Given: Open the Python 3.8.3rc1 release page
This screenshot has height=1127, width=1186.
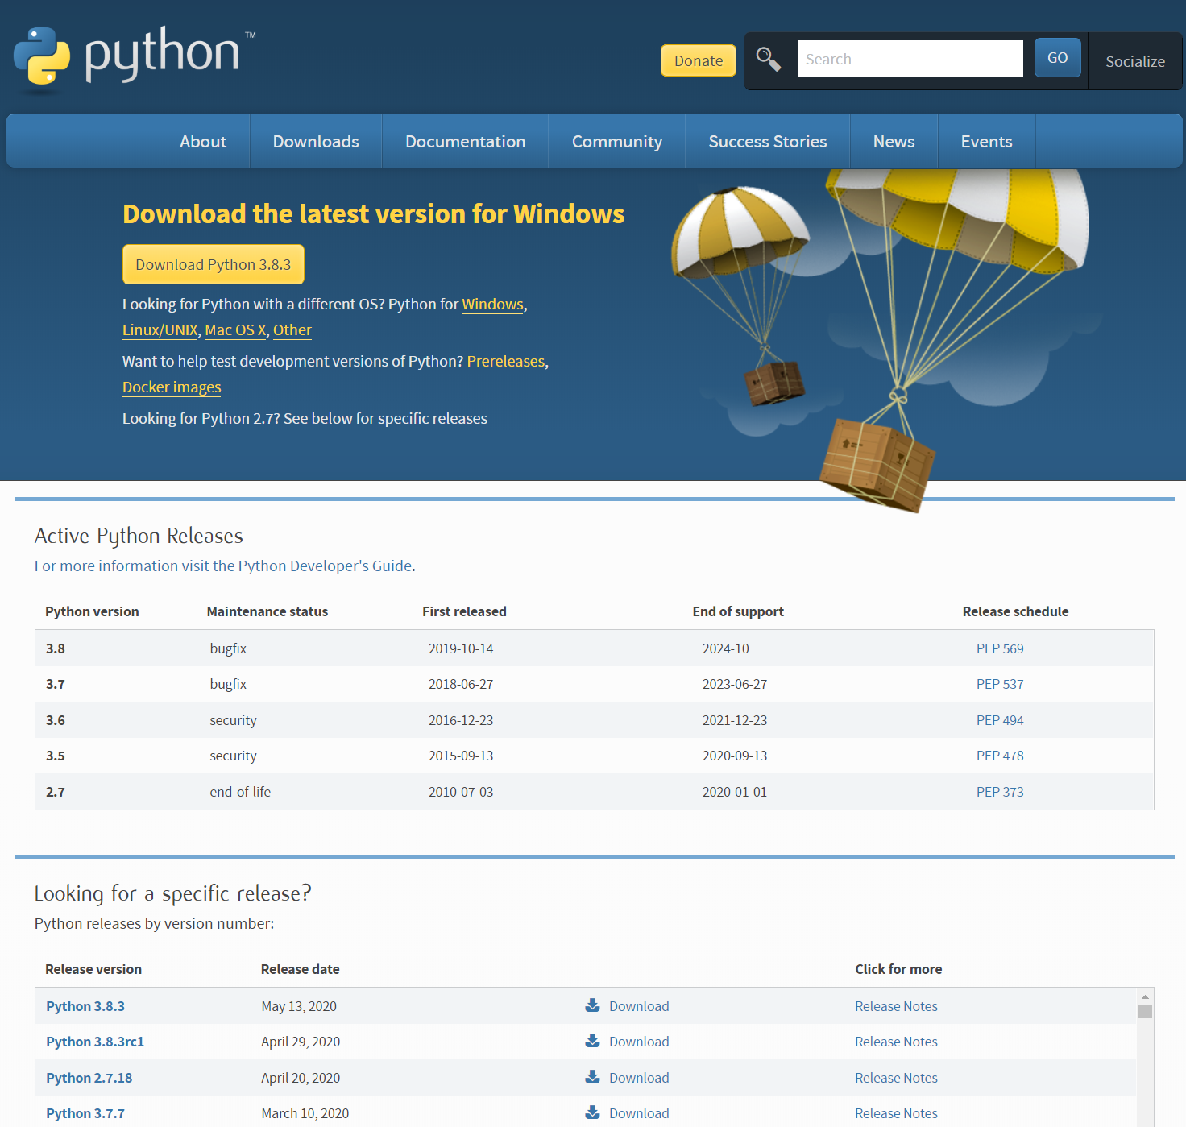Looking at the screenshot, I should point(95,1042).
